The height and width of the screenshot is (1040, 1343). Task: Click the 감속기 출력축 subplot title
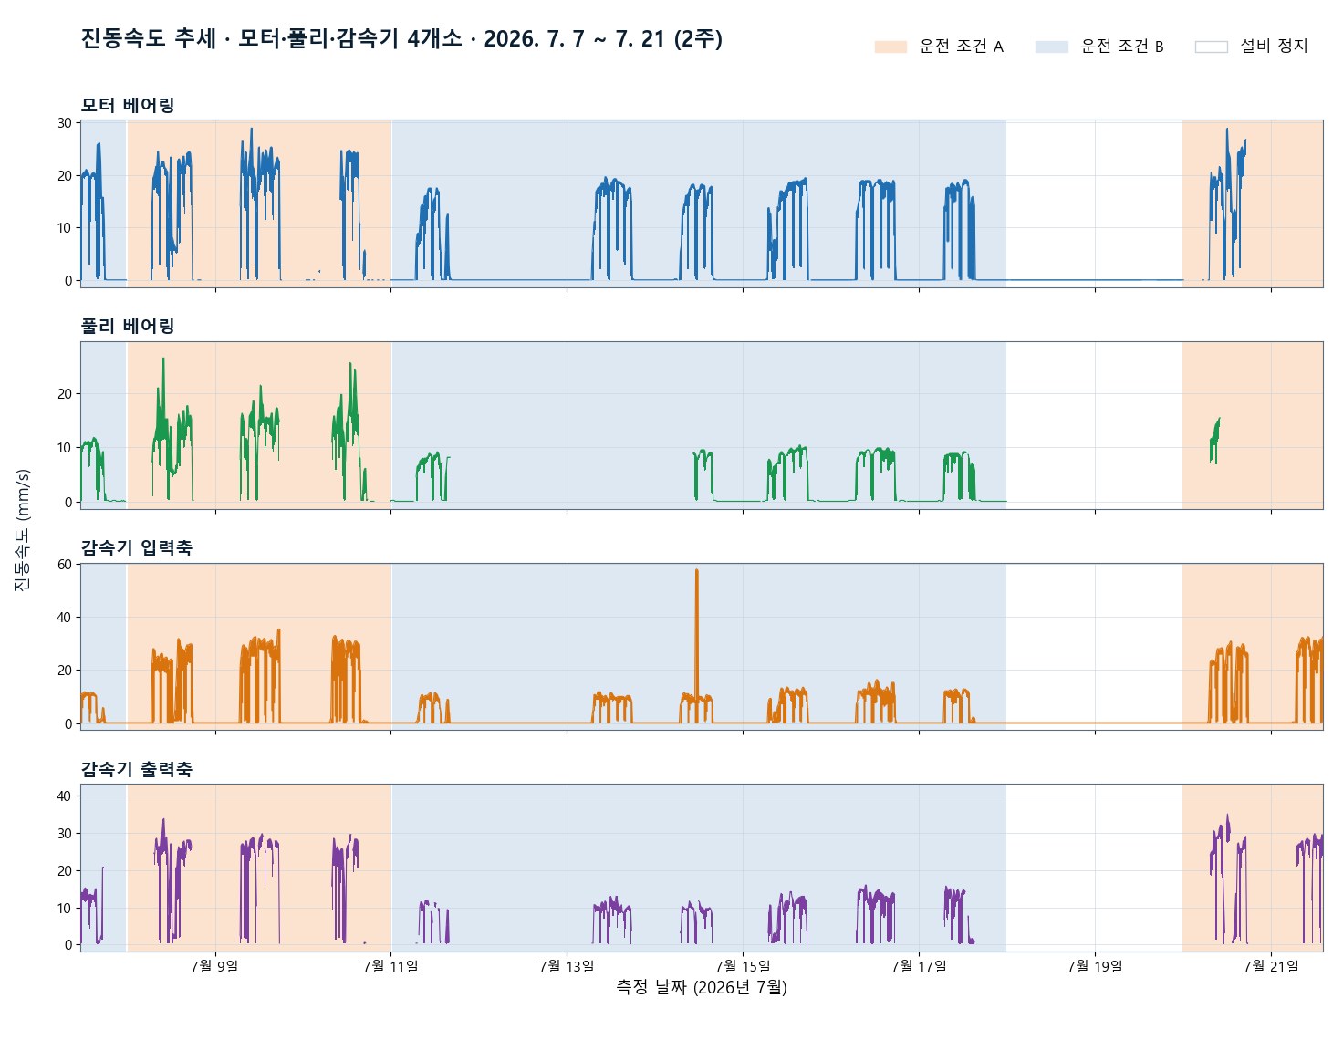pyautogui.click(x=137, y=770)
